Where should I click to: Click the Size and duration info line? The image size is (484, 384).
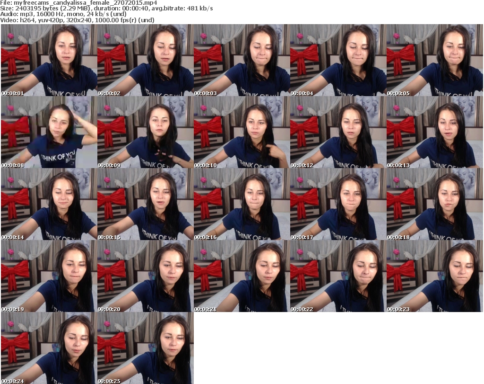point(106,9)
